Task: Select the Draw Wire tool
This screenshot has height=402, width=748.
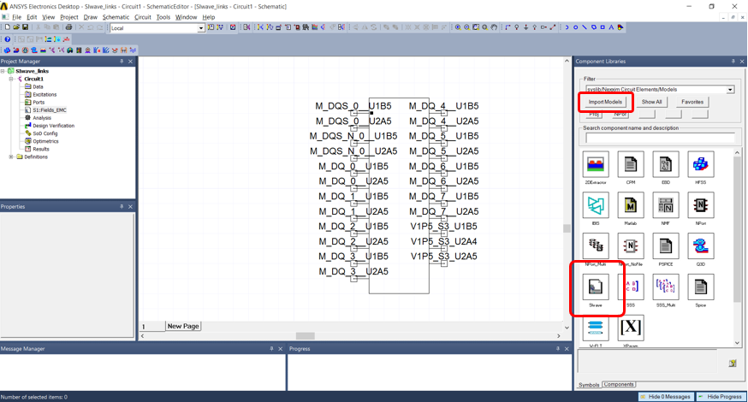Action: [508, 27]
